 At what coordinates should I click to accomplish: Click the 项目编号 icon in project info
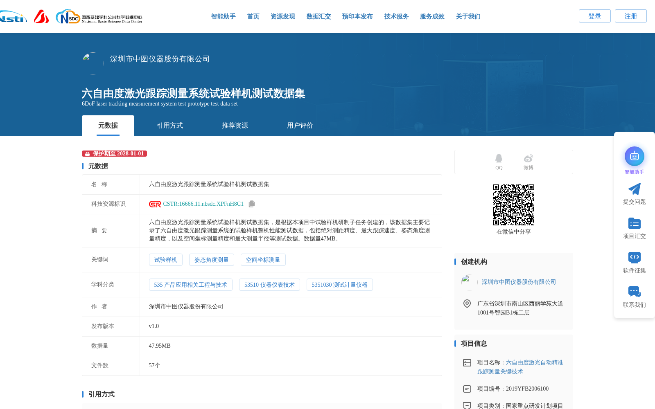click(467, 389)
